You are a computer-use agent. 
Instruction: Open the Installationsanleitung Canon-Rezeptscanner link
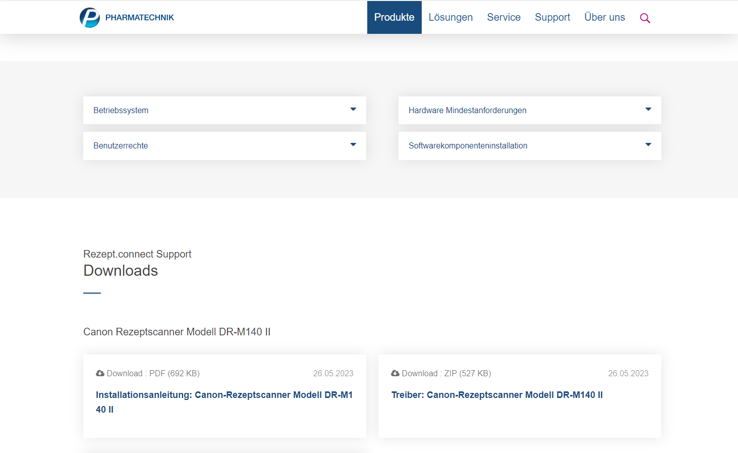click(x=224, y=395)
